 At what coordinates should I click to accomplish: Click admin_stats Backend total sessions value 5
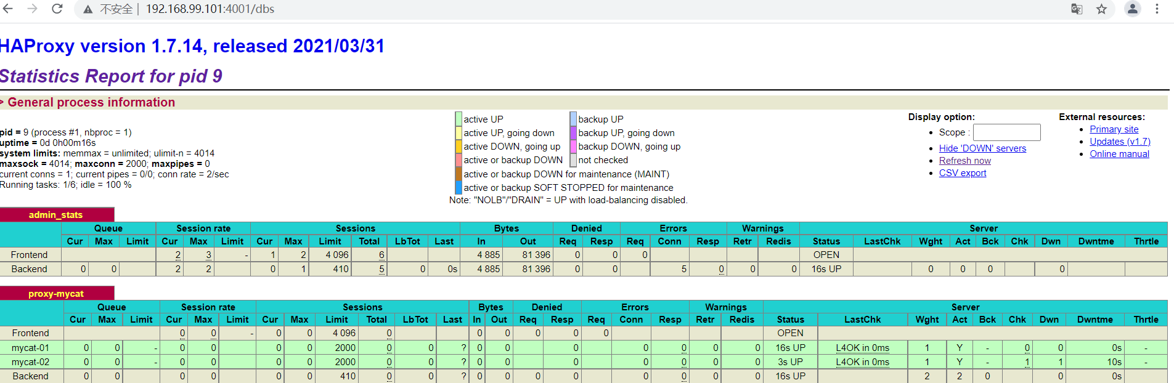[381, 269]
